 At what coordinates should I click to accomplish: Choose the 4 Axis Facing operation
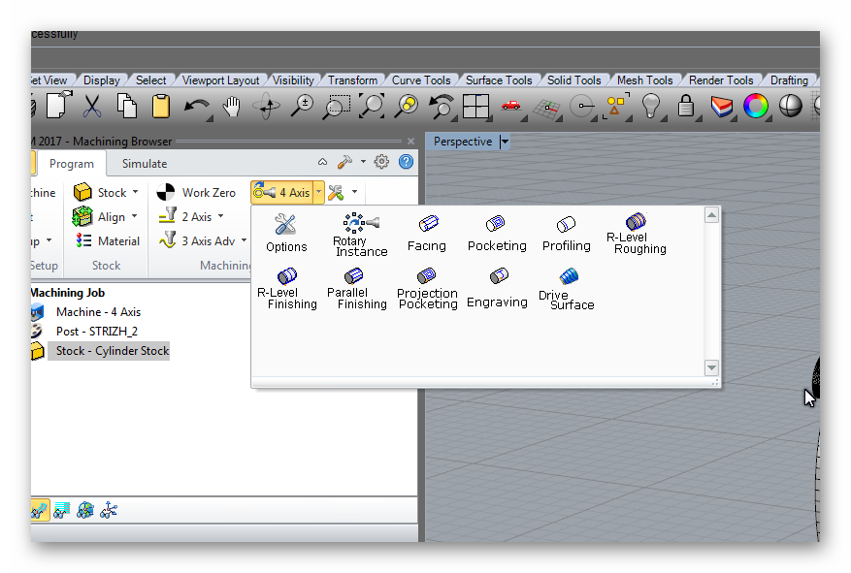pyautogui.click(x=427, y=235)
